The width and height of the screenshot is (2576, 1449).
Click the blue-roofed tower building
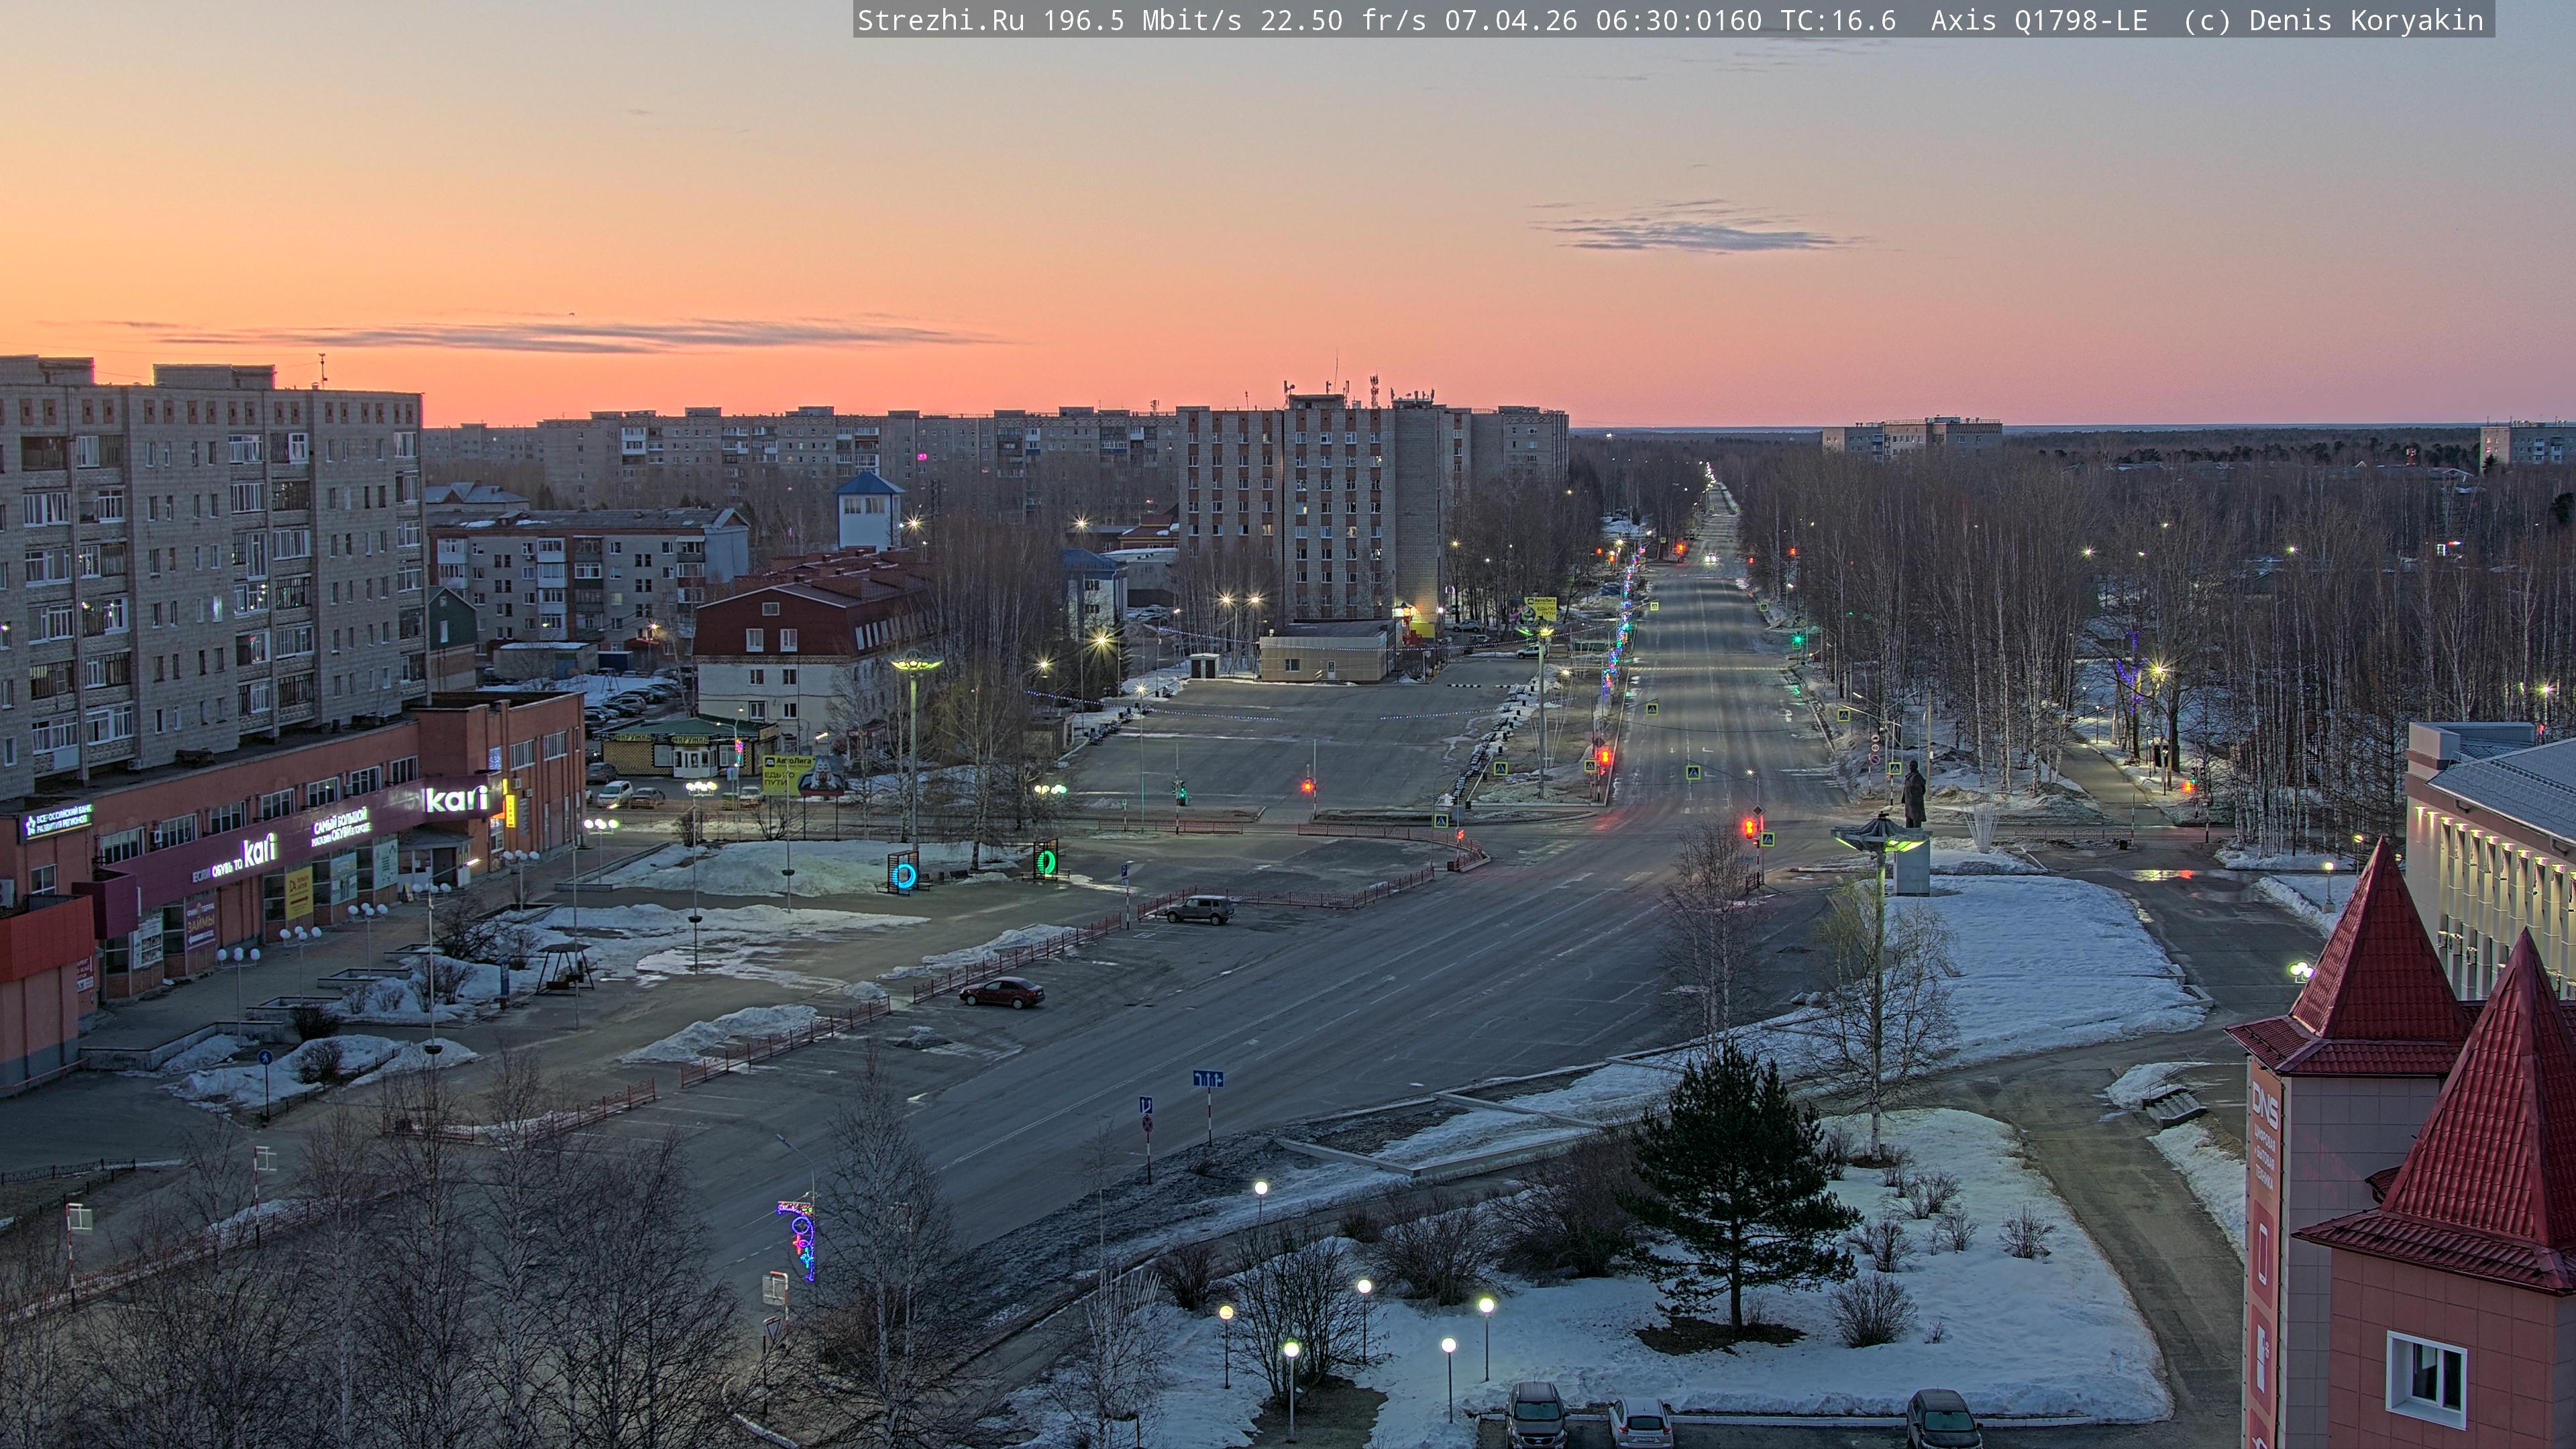click(868, 509)
